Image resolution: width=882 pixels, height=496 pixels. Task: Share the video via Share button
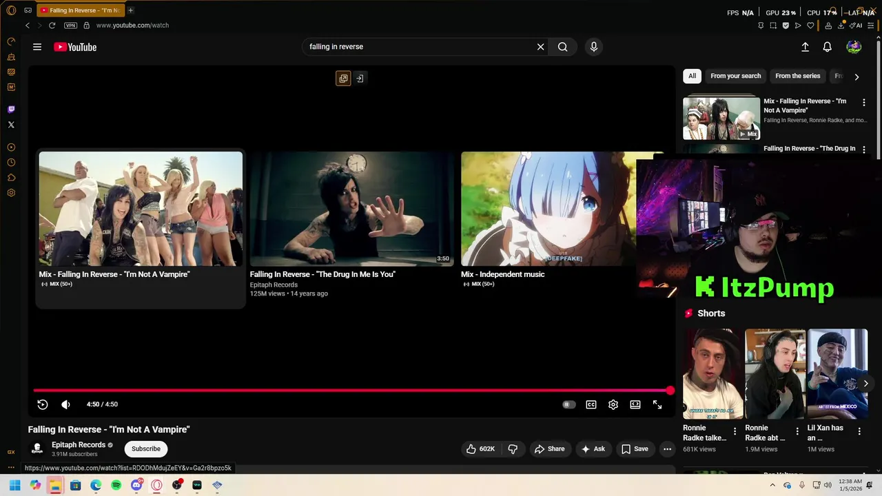click(x=549, y=448)
